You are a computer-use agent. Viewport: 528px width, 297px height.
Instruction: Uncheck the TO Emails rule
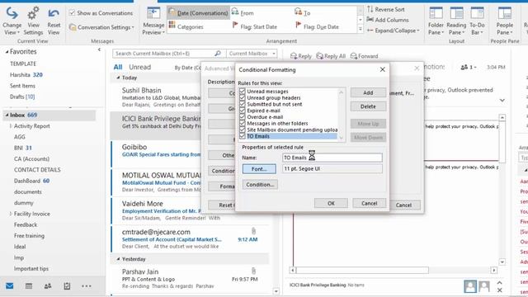242,136
